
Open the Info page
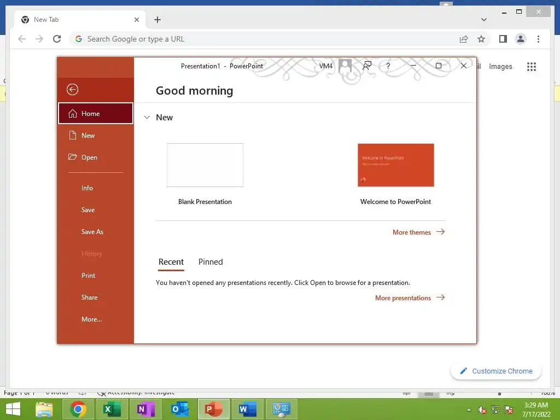[95, 188]
